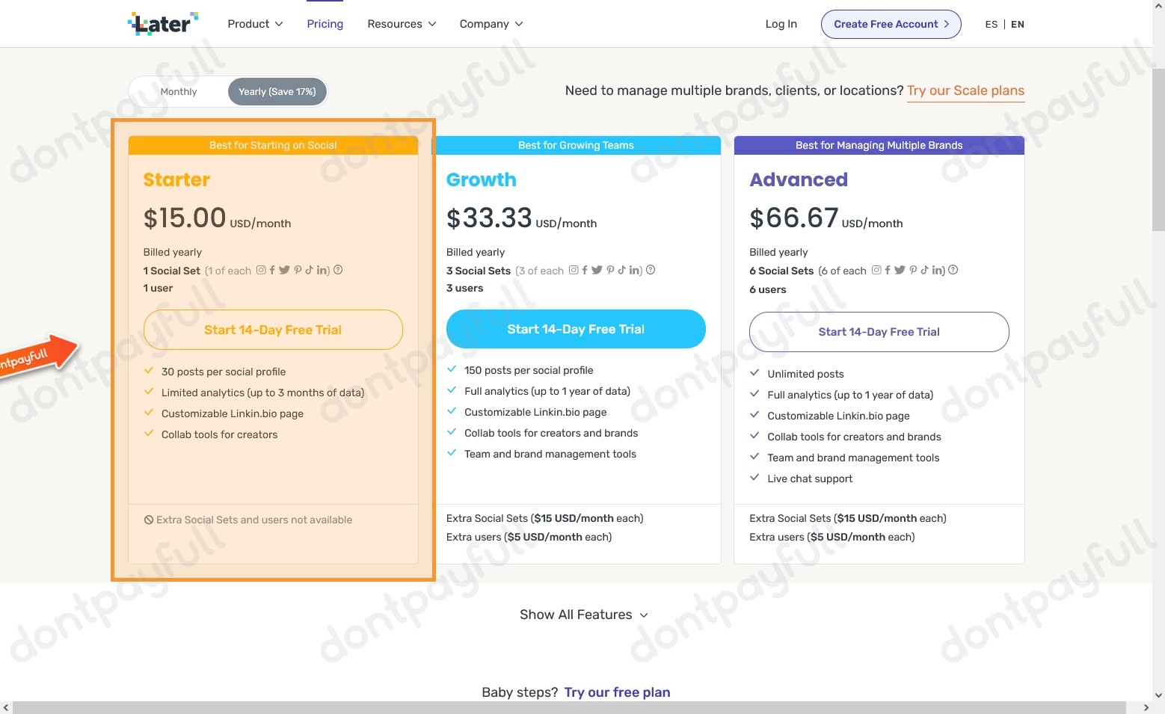Start Growth plan 14-day free trial
1165x714 pixels.
[576, 329]
